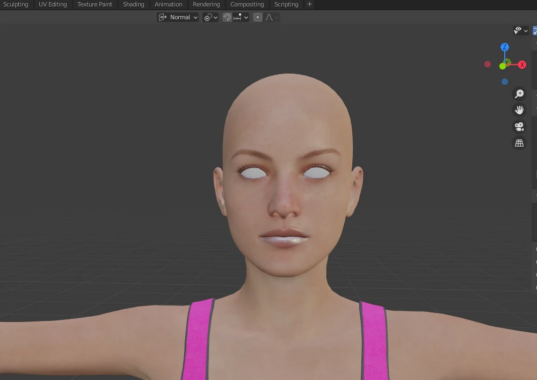
Task: Click the dark blue negative Z gizmo ball
Action: point(504,82)
